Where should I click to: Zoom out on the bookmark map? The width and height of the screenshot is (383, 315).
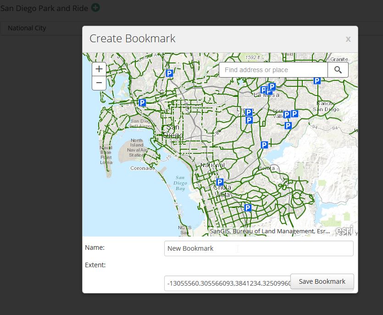pos(99,83)
